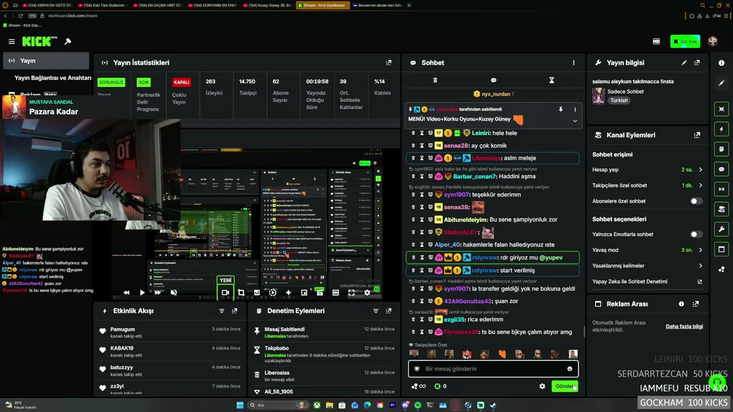Unmute the stream preview audio
The image size is (733, 412).
[174, 292]
